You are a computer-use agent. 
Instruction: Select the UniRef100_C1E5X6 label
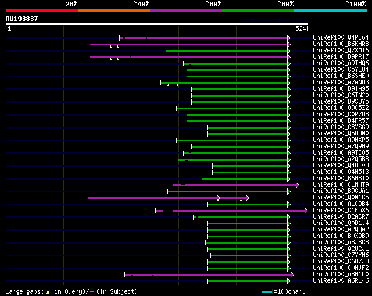tap(341, 211)
